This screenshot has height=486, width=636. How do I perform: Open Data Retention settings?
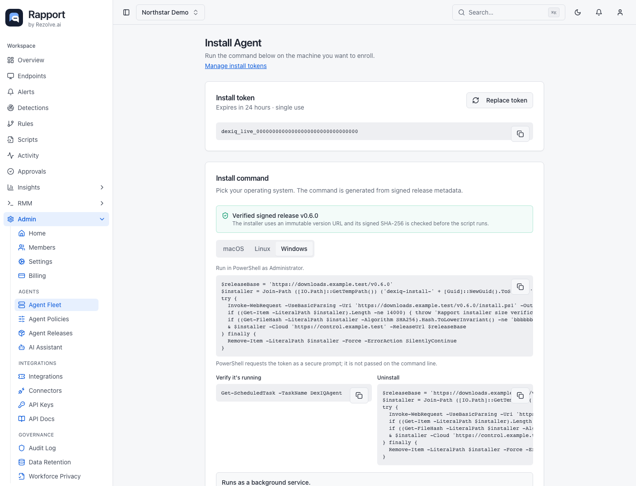tap(57, 462)
